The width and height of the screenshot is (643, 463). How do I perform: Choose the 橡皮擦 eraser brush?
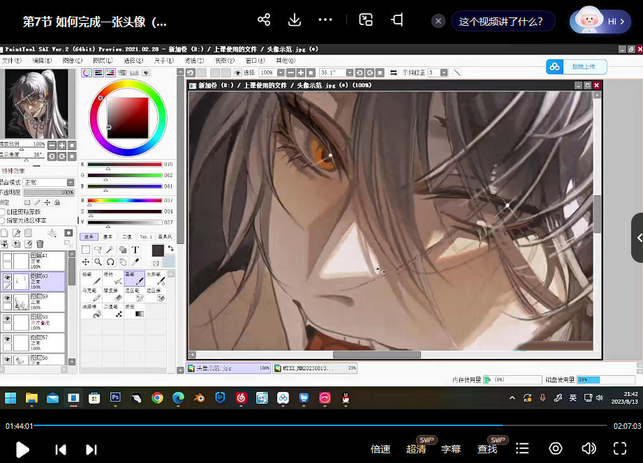112,294
